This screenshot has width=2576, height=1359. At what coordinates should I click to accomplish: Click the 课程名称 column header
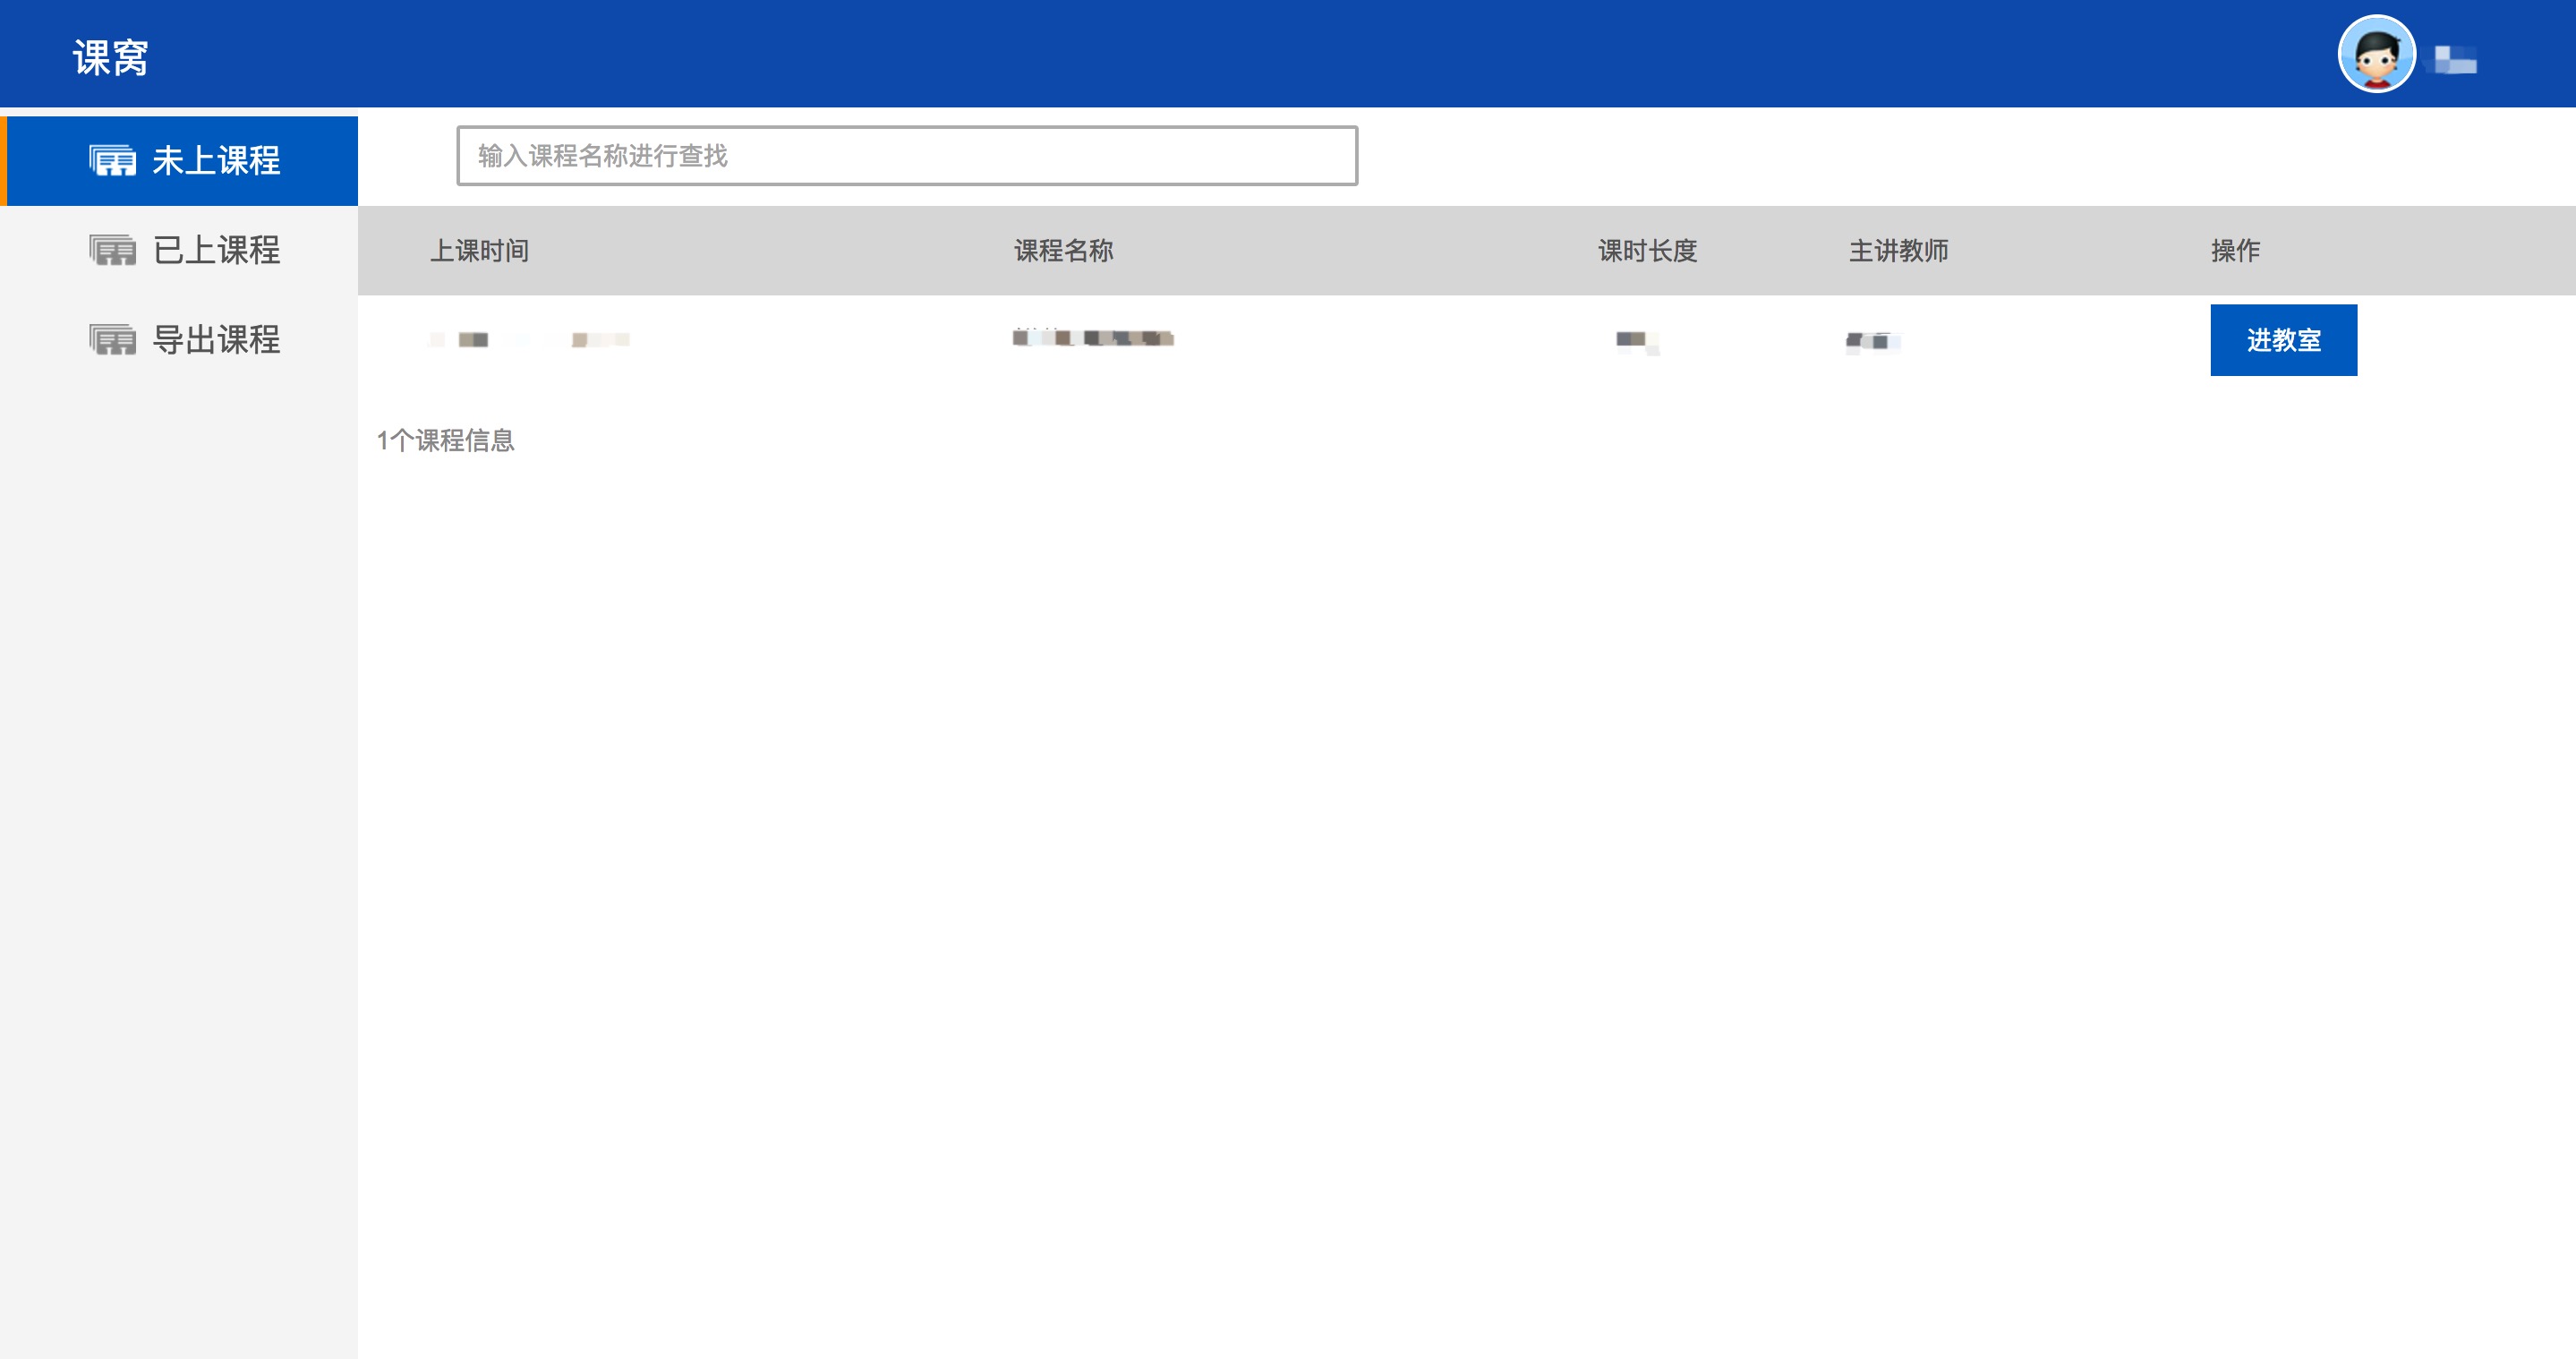coord(1063,251)
